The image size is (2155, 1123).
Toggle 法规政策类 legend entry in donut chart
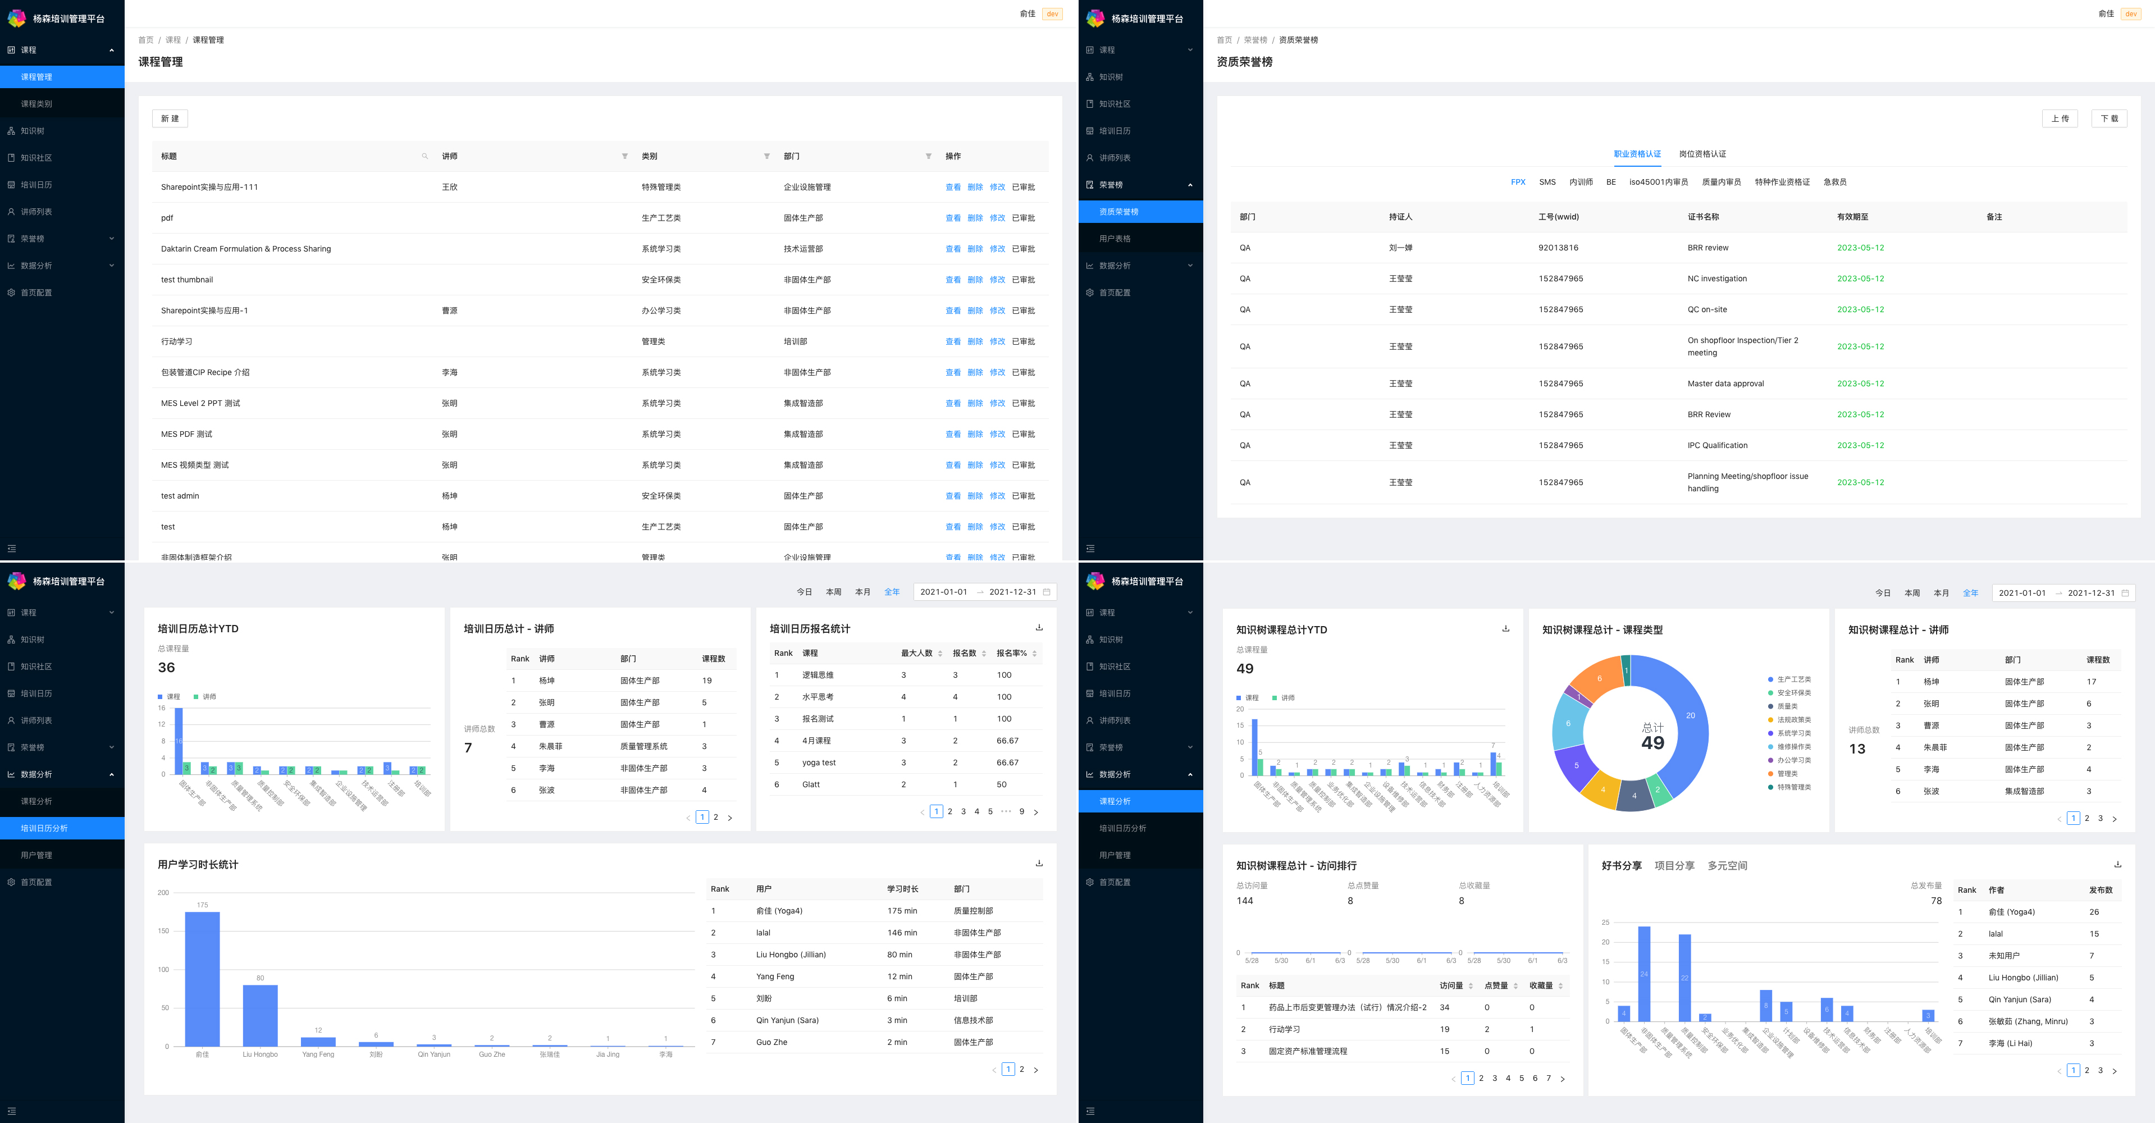coord(1789,720)
